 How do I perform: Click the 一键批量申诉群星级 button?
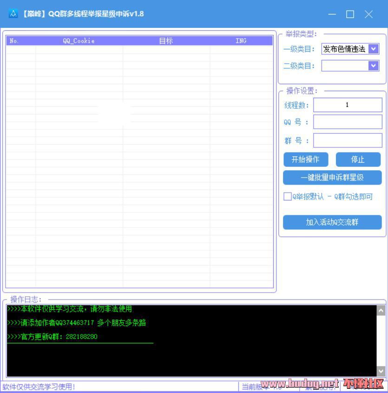coord(332,178)
